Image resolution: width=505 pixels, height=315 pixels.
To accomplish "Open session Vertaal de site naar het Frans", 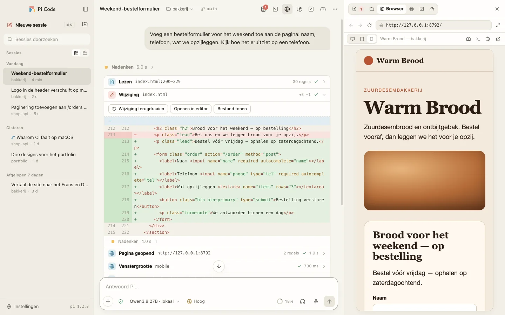I will coord(47,188).
